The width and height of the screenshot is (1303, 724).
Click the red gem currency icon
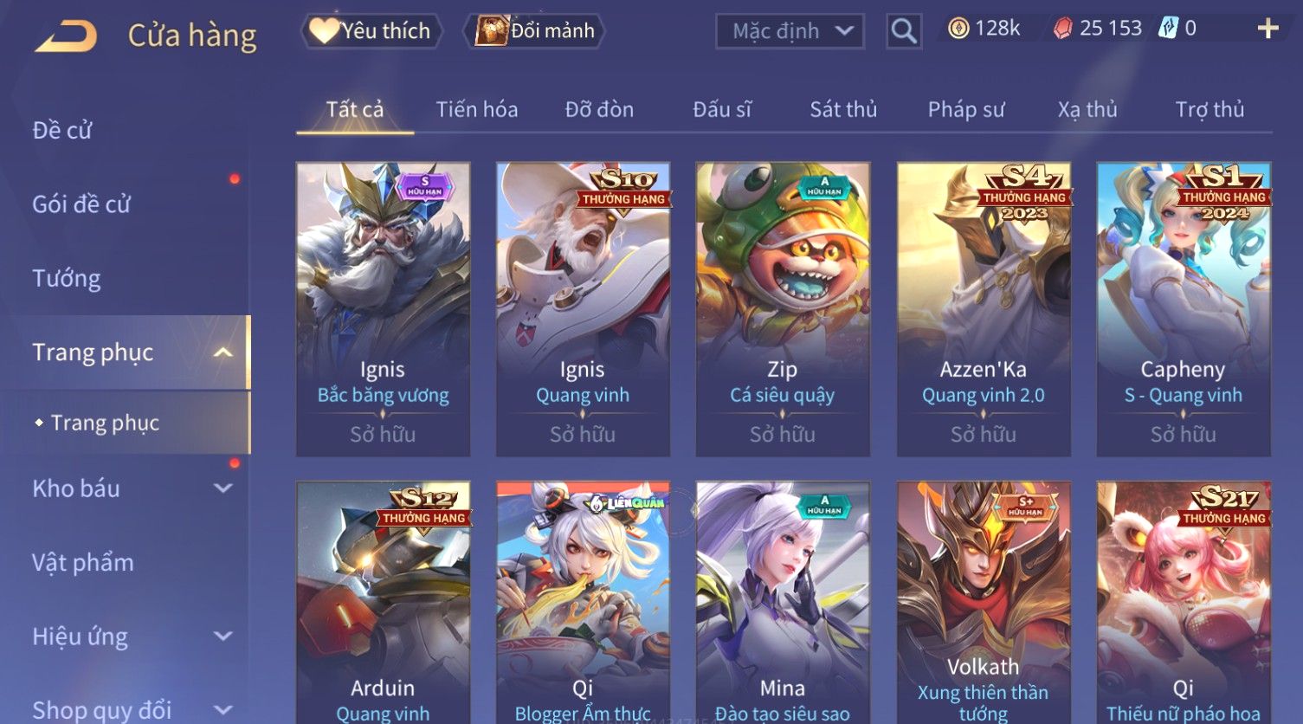tap(1062, 29)
